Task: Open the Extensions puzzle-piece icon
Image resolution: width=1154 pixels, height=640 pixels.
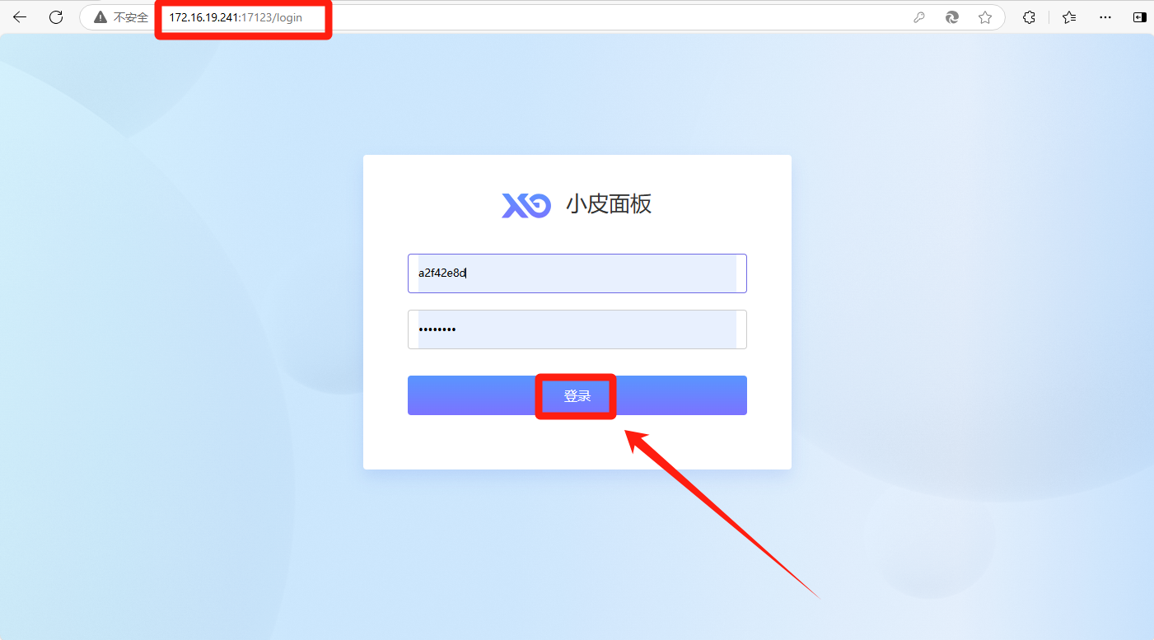Action: point(1029,17)
